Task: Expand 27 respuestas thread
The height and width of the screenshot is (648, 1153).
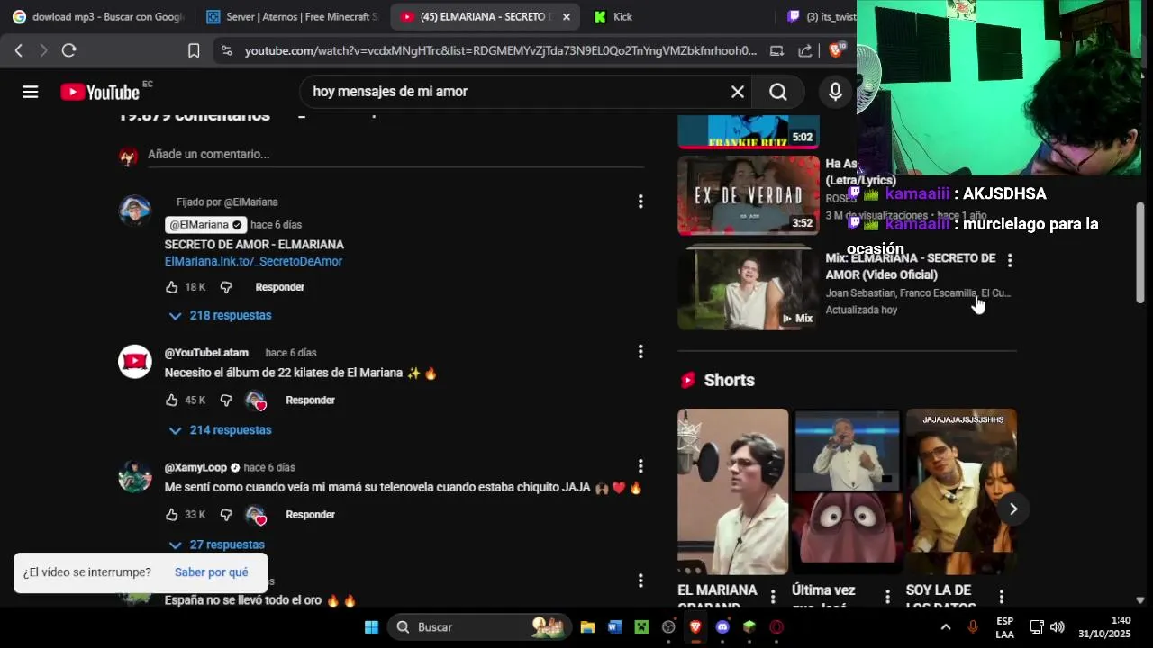Action: [217, 544]
